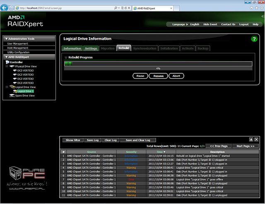Click the Logical Drive 1 warning icon
This screenshot has height=204, width=265.
click(15, 91)
